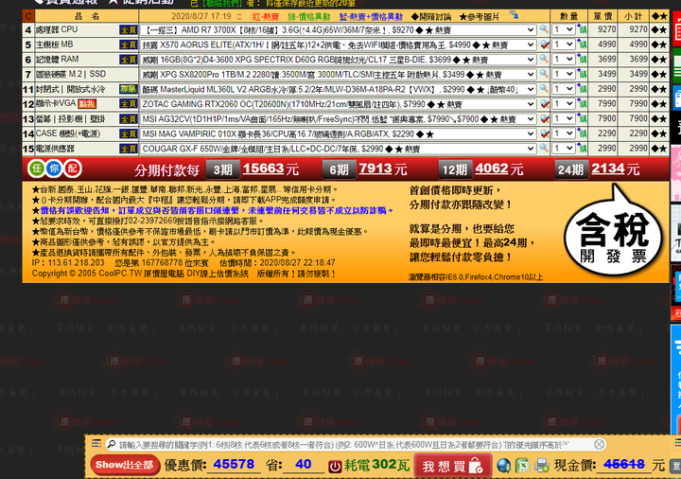Image resolution: width=681 pixels, height=479 pixels.
Task: Click globe browser icon in bottom bar
Action: click(504, 466)
